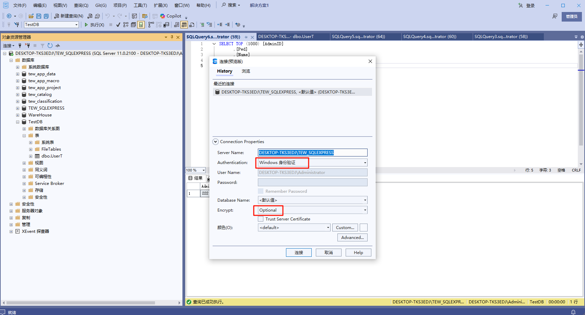
Task: Open the 100 % zoom dropdown
Action: [203, 170]
